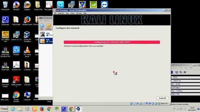Switch to VirtualBox via its taskbar button
This screenshot has width=200, height=112.
(78, 109)
